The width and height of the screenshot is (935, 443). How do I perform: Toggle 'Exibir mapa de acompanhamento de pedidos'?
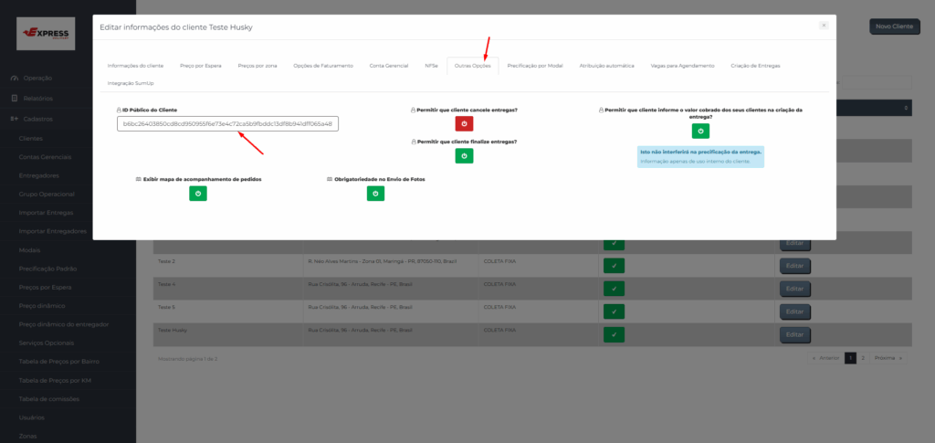click(x=197, y=193)
